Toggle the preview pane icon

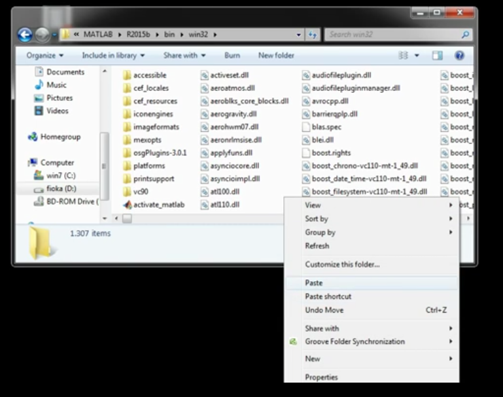coord(437,56)
